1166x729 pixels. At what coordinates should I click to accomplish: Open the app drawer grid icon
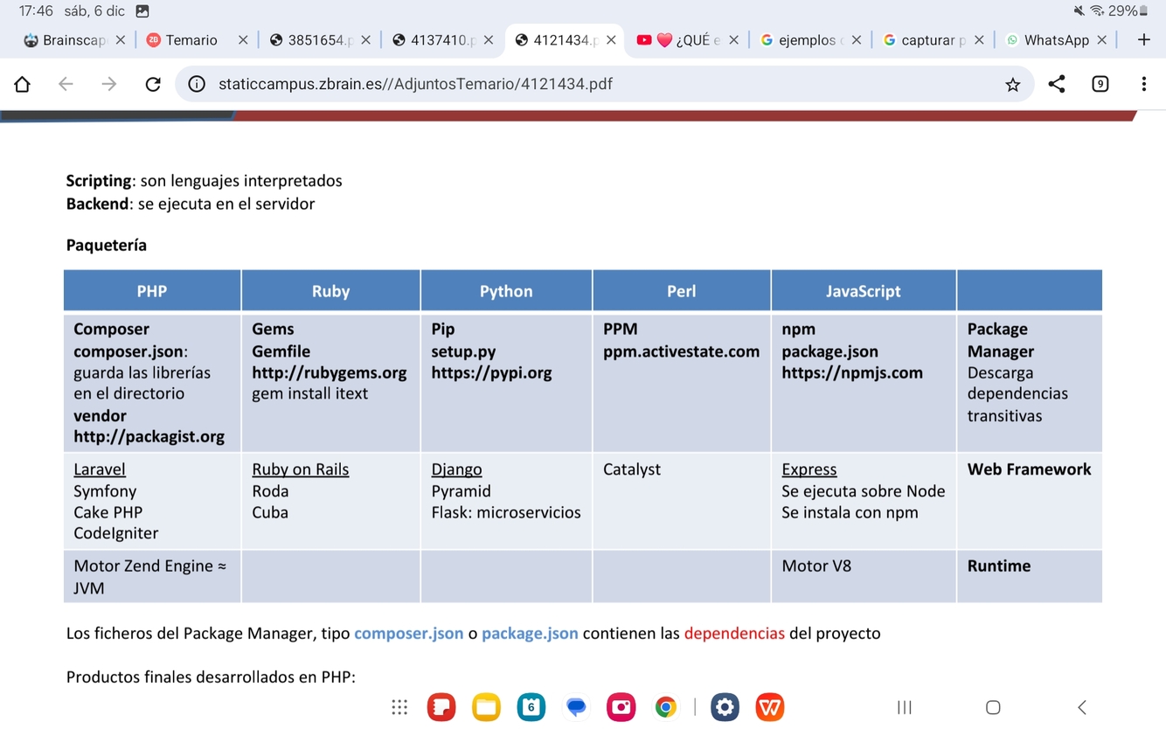pyautogui.click(x=399, y=707)
